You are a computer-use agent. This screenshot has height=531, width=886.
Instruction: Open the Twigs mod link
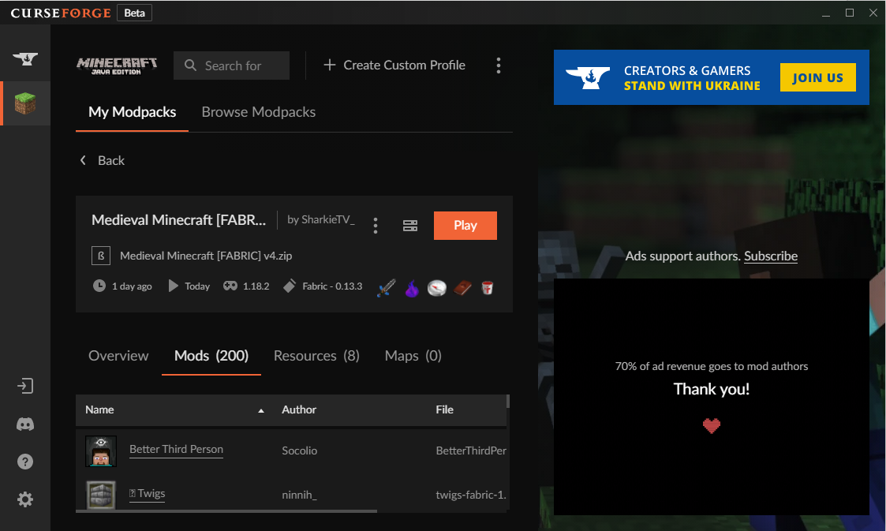[147, 493]
